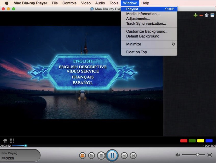
Task: Choose Minimize in Window menu
Action: click(149, 44)
